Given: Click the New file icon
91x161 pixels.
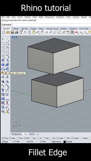Looking at the screenshot, I should (4, 32).
